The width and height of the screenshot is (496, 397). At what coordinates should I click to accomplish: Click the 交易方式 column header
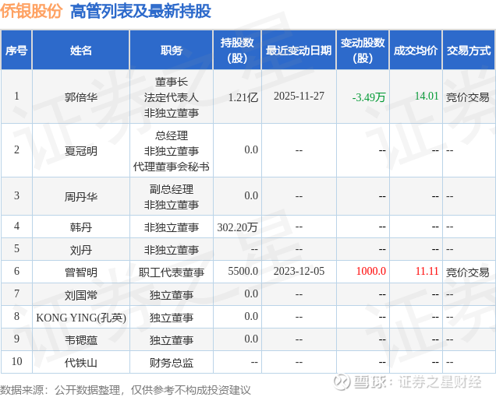coord(469,50)
